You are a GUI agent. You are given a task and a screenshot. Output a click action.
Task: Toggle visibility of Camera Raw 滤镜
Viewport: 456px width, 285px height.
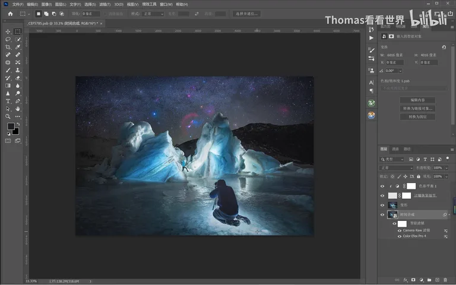(x=400, y=230)
